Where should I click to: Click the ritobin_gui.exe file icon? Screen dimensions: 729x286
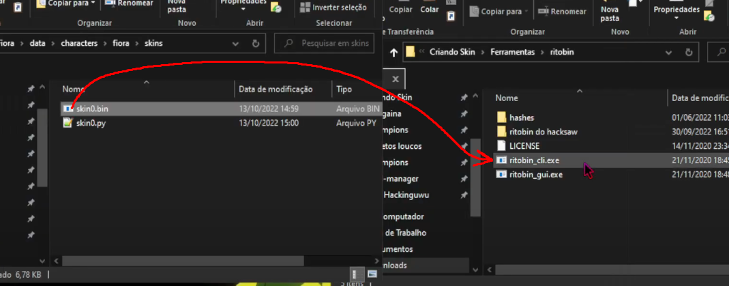(x=501, y=175)
